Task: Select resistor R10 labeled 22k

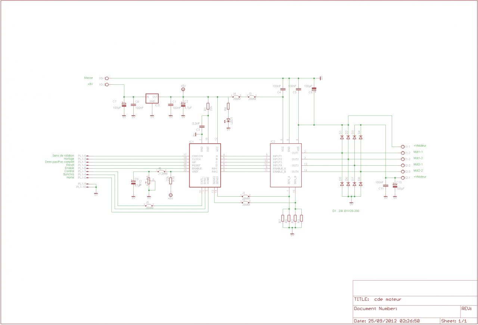Action: point(171,181)
